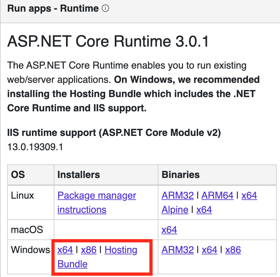This screenshot has width=280, height=277.
Task: Download the Windows x86 installer
Action: click(x=89, y=250)
